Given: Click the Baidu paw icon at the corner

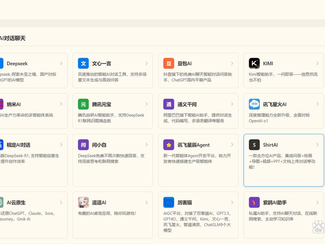Looking at the screenshot, I should pos(318,227).
